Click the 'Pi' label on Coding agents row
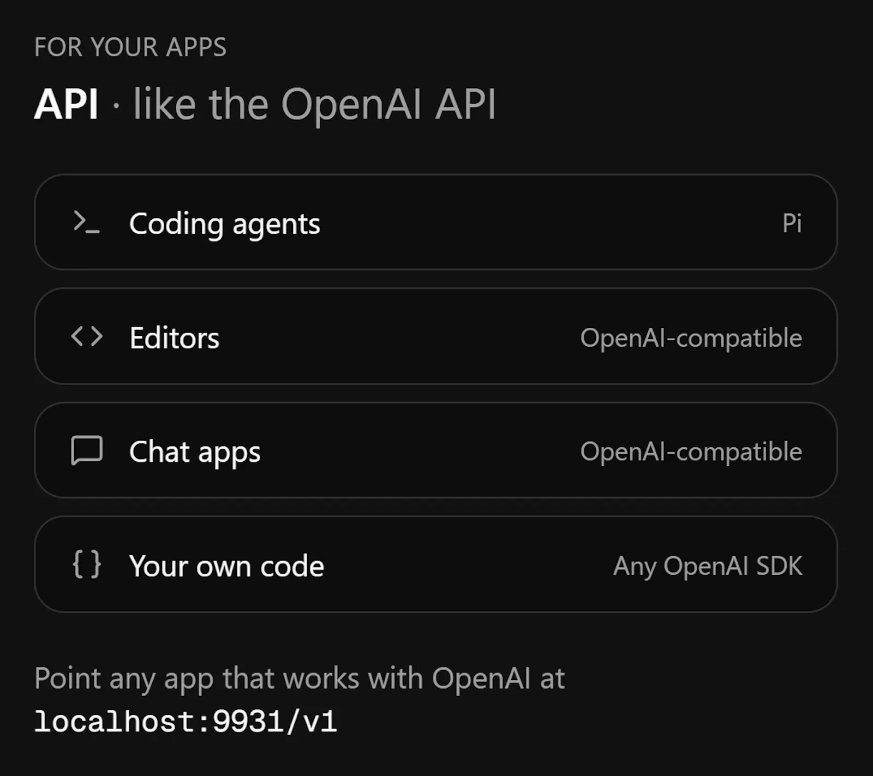The image size is (873, 776). tap(792, 223)
